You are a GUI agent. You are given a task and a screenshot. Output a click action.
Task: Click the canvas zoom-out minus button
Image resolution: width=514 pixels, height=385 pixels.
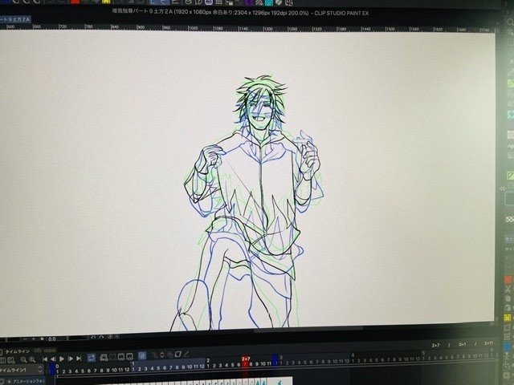(25, 338)
